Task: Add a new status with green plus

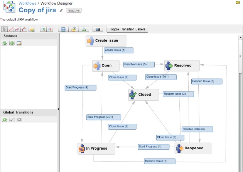Action: click(x=12, y=43)
